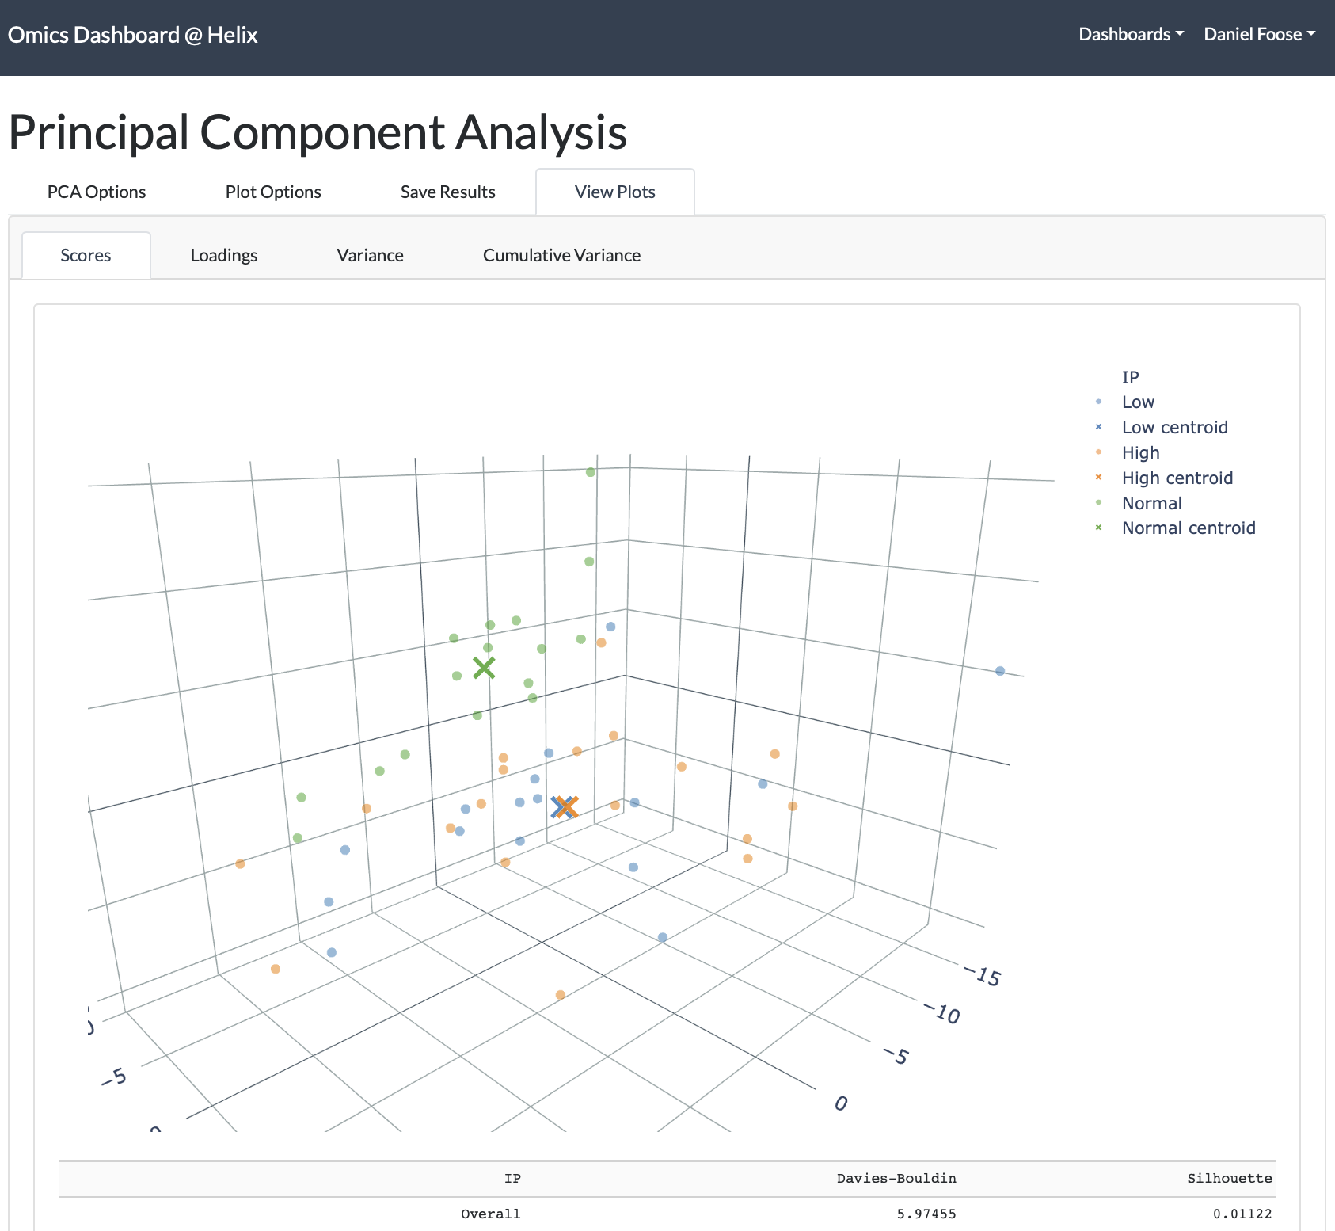Show the Variance plot tab
The height and width of the screenshot is (1231, 1335).
point(370,255)
